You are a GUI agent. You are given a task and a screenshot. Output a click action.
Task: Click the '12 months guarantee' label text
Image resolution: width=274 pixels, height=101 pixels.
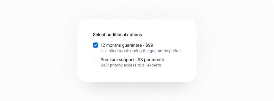tap(121, 45)
